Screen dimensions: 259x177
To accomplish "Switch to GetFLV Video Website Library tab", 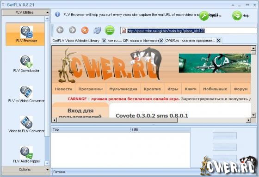I will [x=76, y=41].
